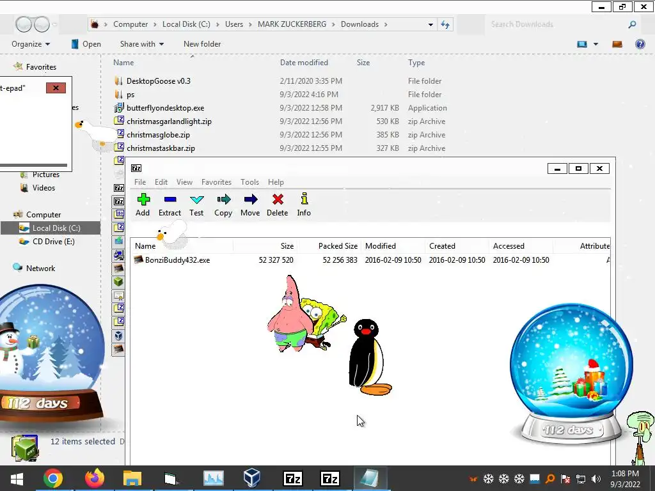The height and width of the screenshot is (491, 655).
Task: Click Users in the address breadcrumb
Action: [234, 24]
